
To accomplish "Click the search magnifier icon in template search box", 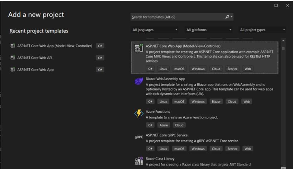I will (x=227, y=17).
